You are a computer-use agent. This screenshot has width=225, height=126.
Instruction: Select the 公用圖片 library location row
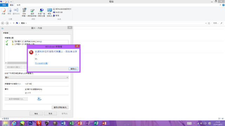click(37, 44)
